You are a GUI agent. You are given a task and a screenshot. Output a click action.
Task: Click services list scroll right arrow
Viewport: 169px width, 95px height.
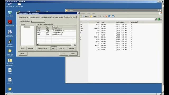click(x=75, y=44)
